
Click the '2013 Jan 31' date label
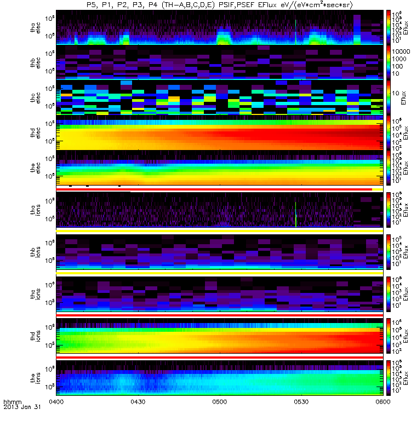[x=22, y=407]
